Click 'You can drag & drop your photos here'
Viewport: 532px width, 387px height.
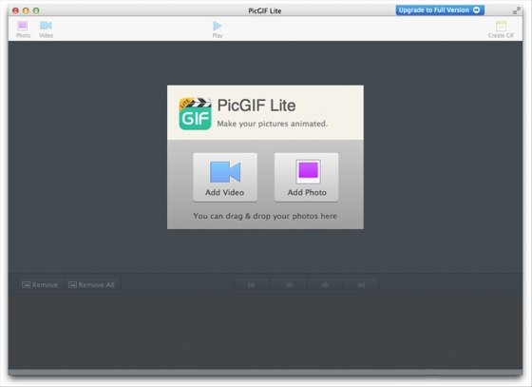pos(265,216)
